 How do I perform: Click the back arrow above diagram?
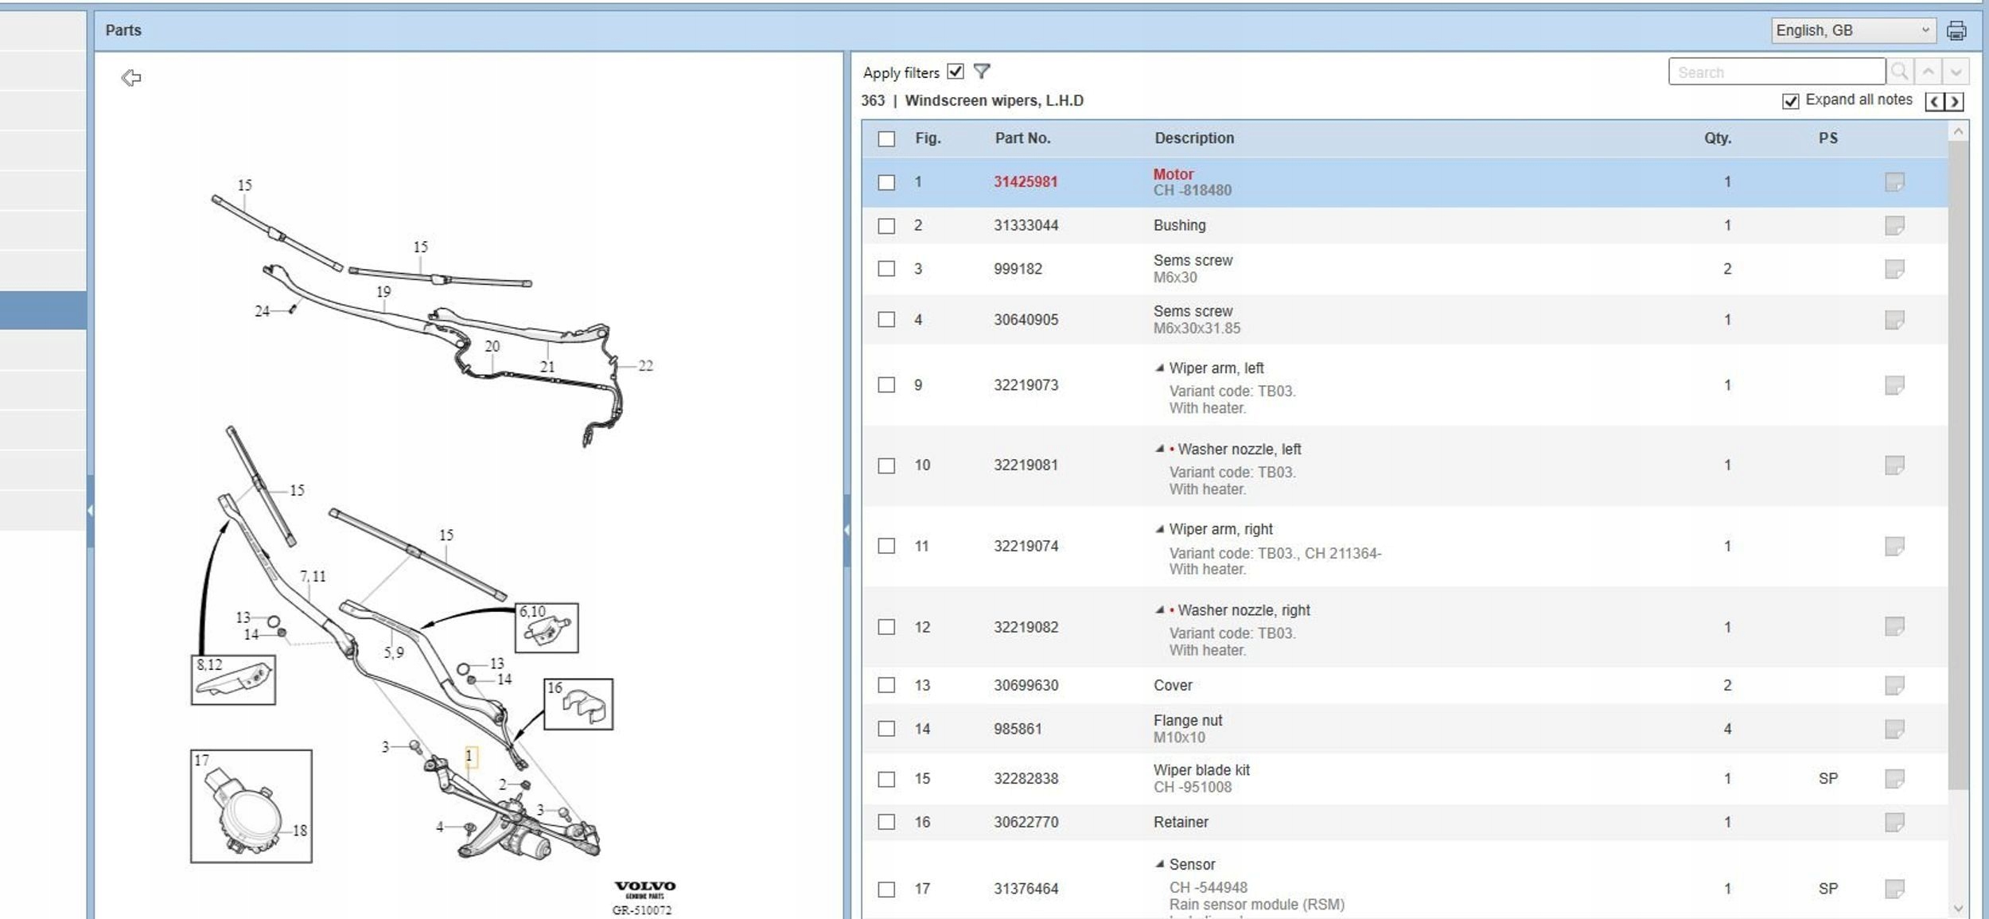point(131,77)
